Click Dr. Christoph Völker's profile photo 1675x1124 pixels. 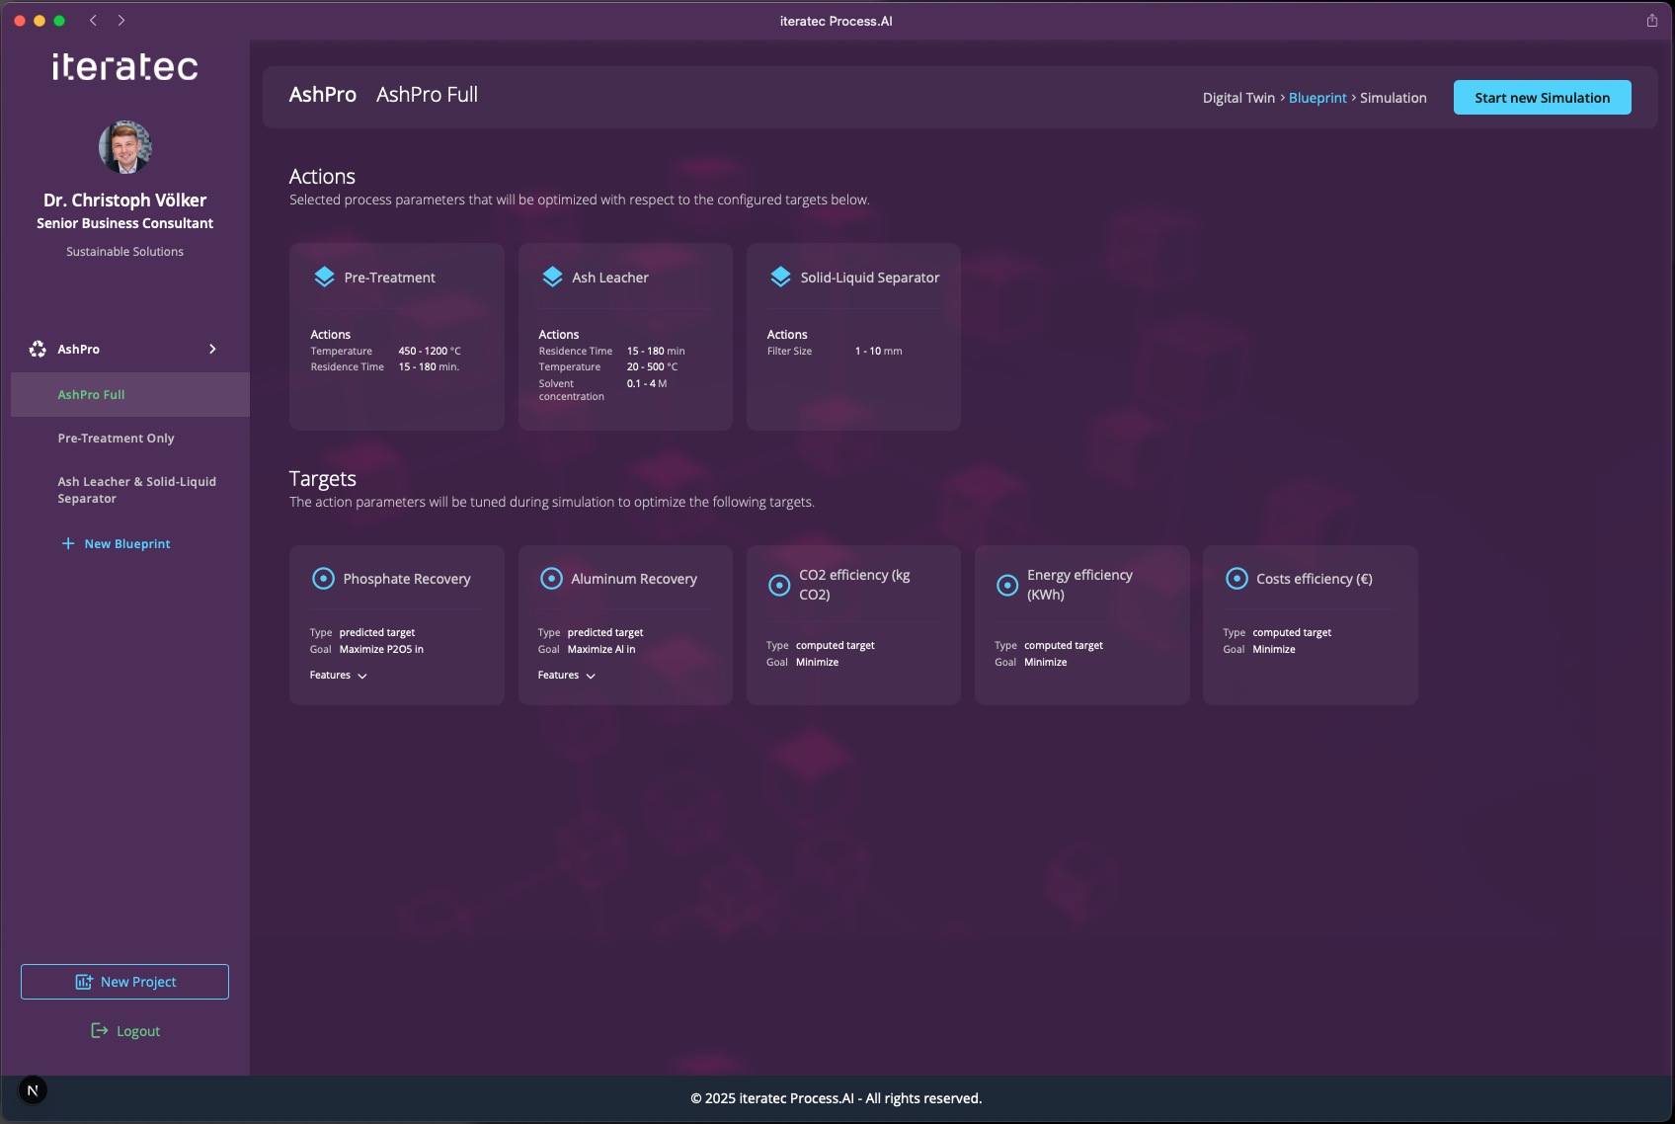(x=125, y=147)
